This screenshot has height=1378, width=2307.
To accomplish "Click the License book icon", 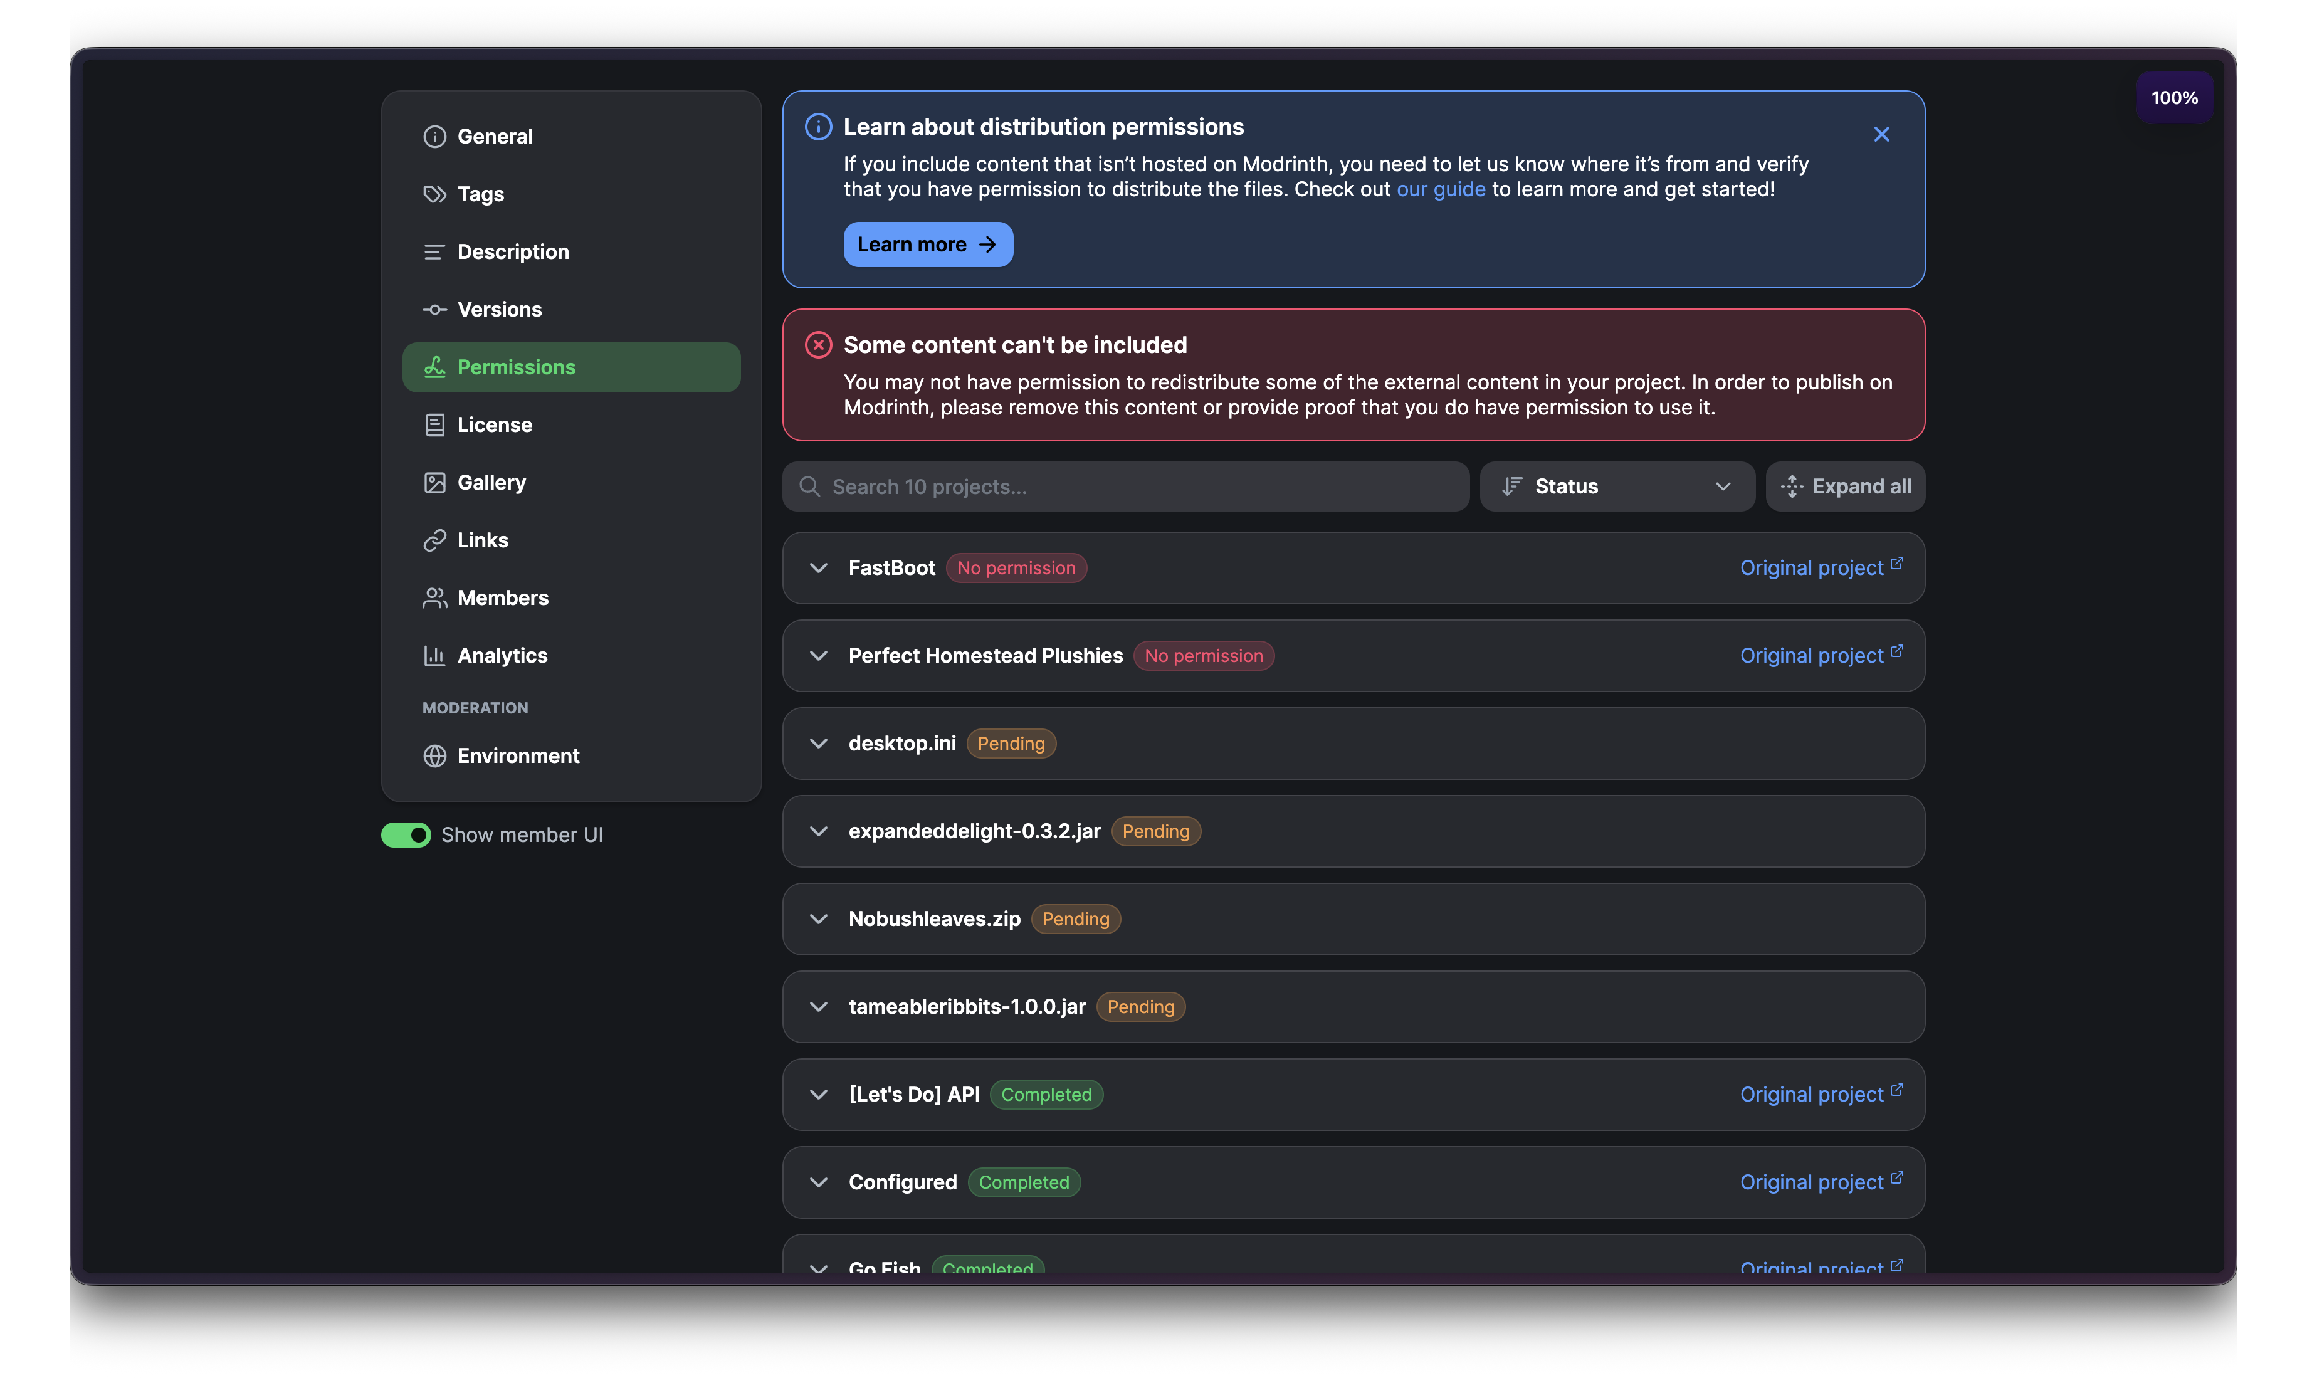I will [x=434, y=424].
